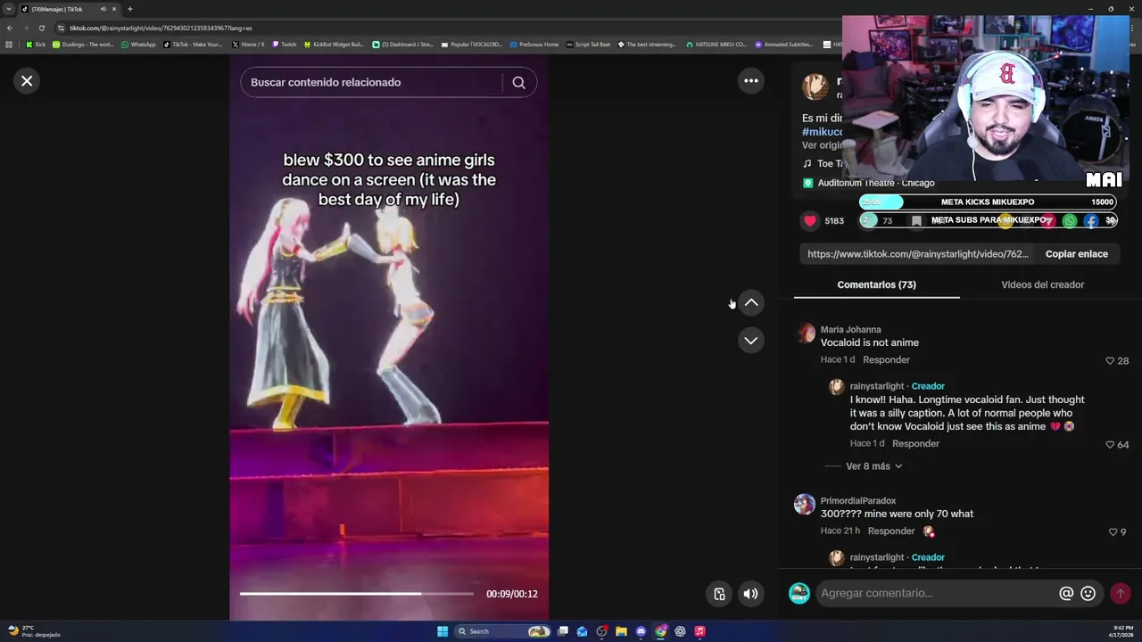This screenshot has height=642, width=1142.
Task: Click the browser address bar
Action: click(x=446, y=28)
